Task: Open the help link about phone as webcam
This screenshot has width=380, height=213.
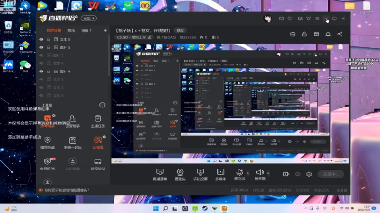Action: (x=66, y=190)
